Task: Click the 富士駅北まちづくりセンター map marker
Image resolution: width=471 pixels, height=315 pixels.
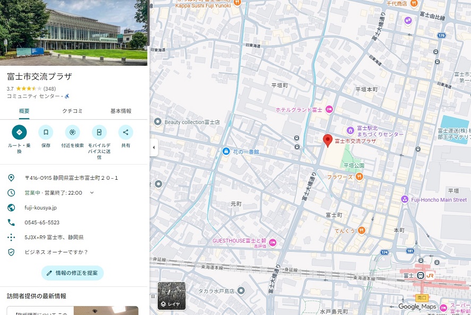Action: (x=350, y=130)
